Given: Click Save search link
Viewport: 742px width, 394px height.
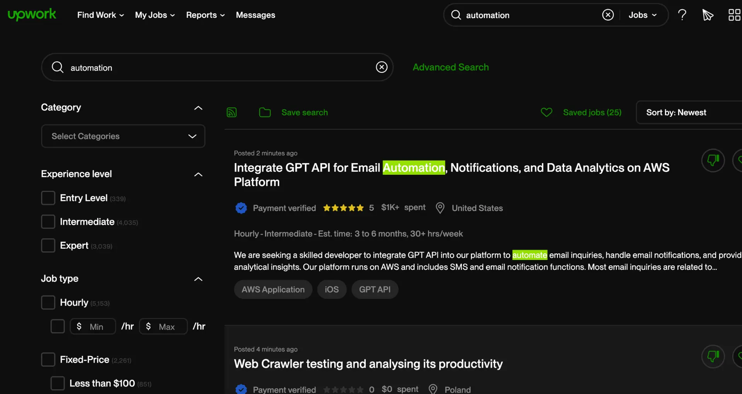Looking at the screenshot, I should point(305,112).
